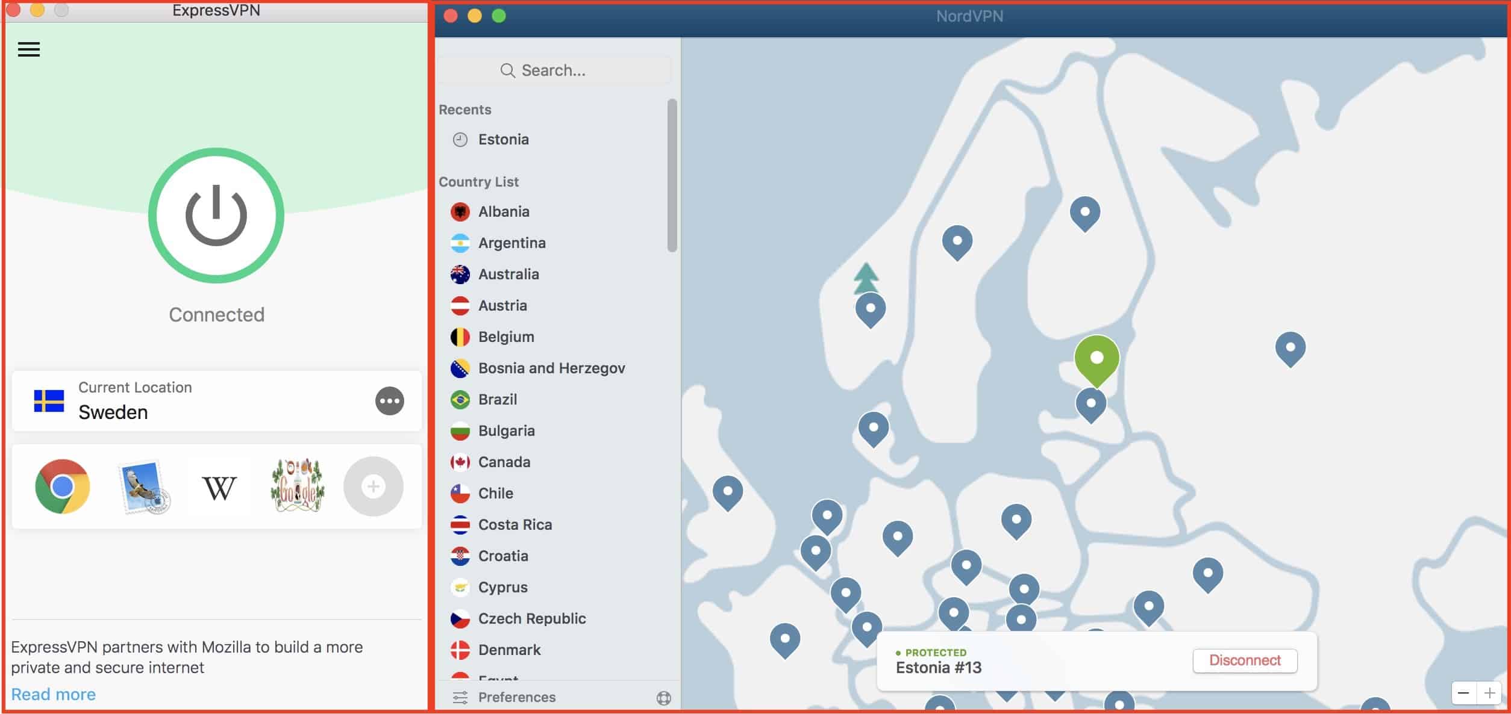This screenshot has width=1511, height=714.
Task: Click the Norway map pin below tree icon
Action: [870, 309]
